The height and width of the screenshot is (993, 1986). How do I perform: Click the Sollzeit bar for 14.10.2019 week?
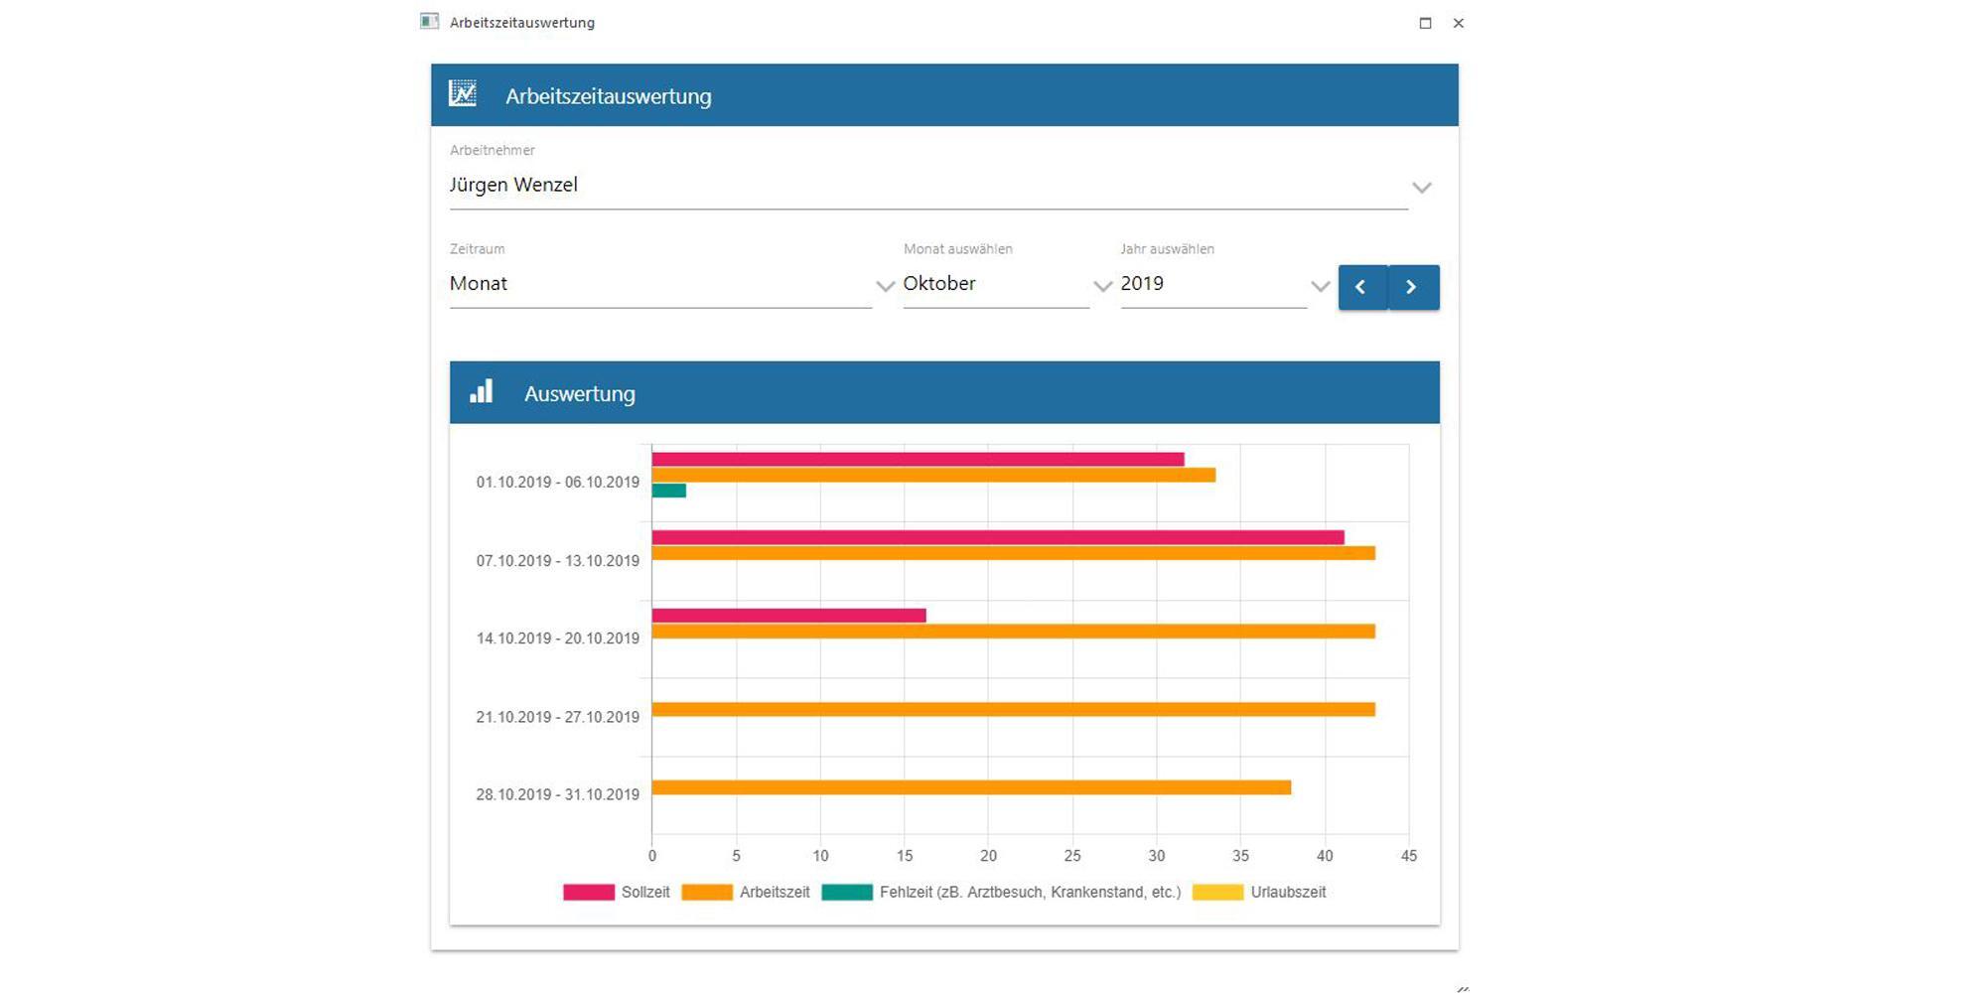pyautogui.click(x=789, y=616)
